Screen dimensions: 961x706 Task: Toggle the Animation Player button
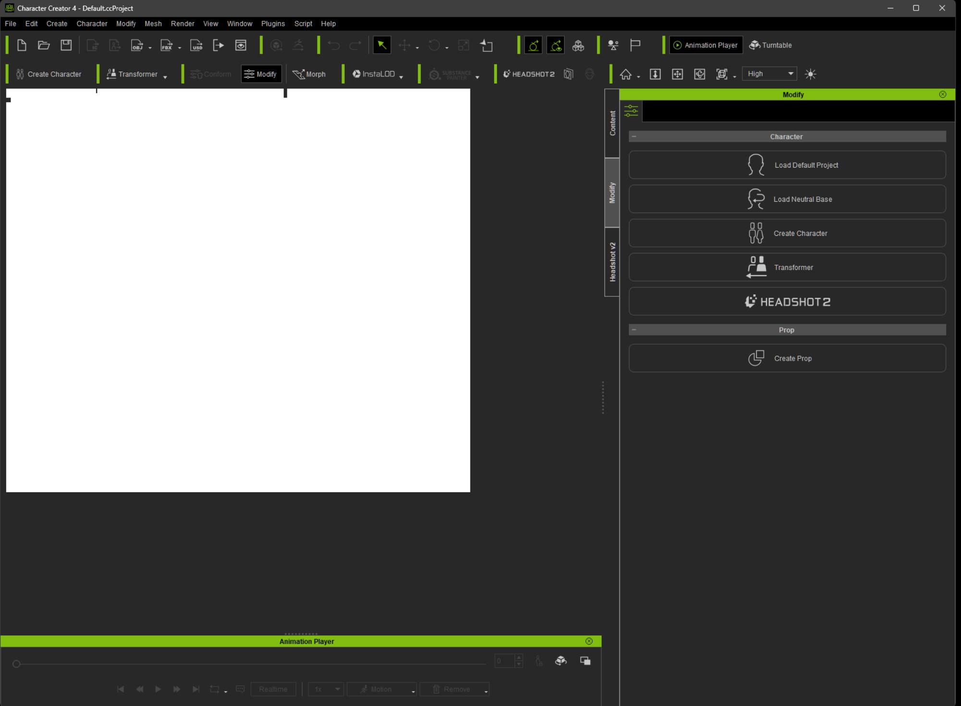[706, 45]
